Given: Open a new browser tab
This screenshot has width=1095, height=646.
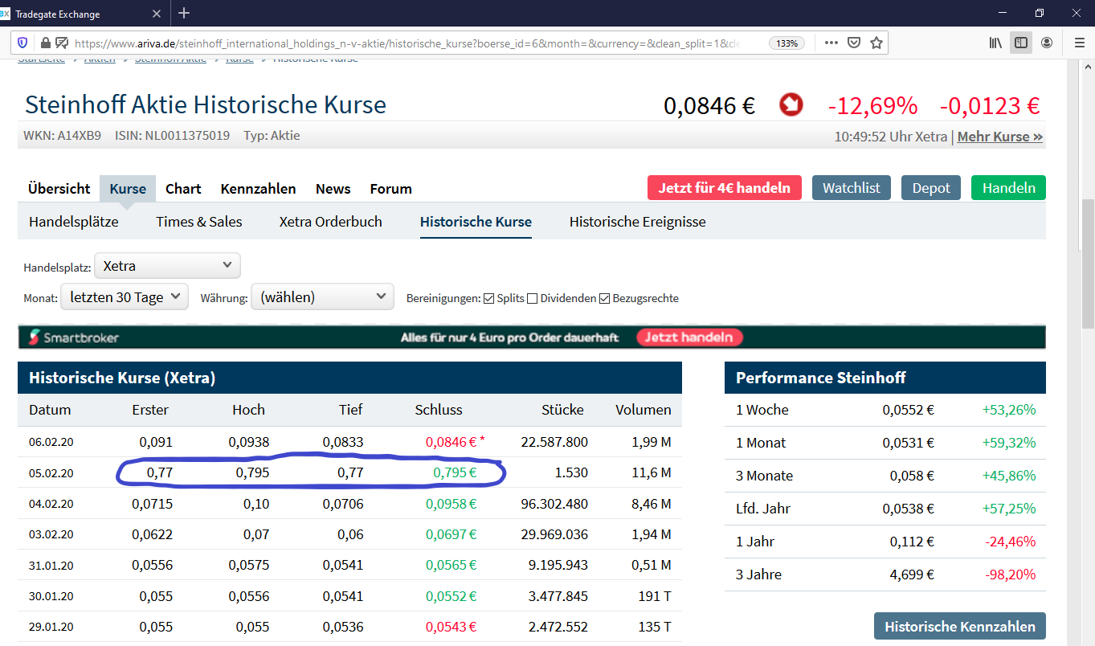Looking at the screenshot, I should coord(184,13).
